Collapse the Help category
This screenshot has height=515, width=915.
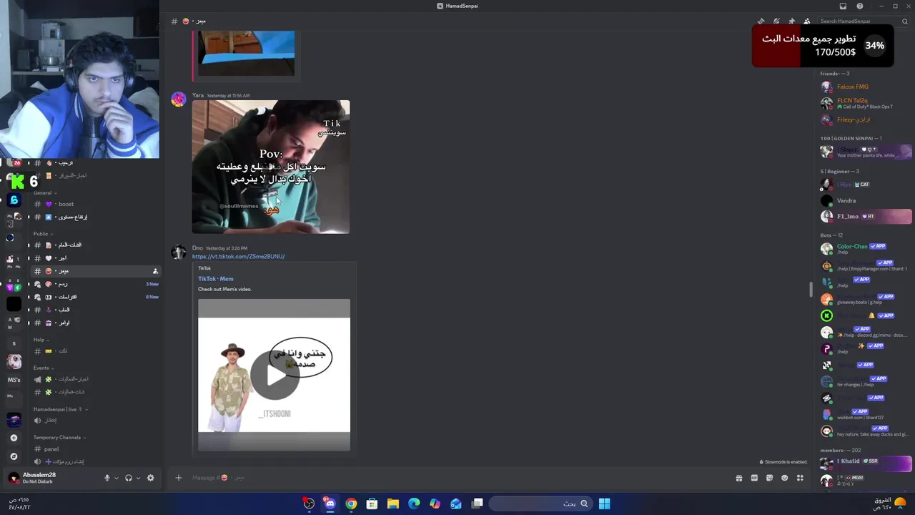(41, 340)
